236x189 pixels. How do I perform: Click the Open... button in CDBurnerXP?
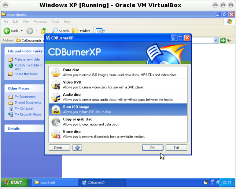[x=59, y=148]
